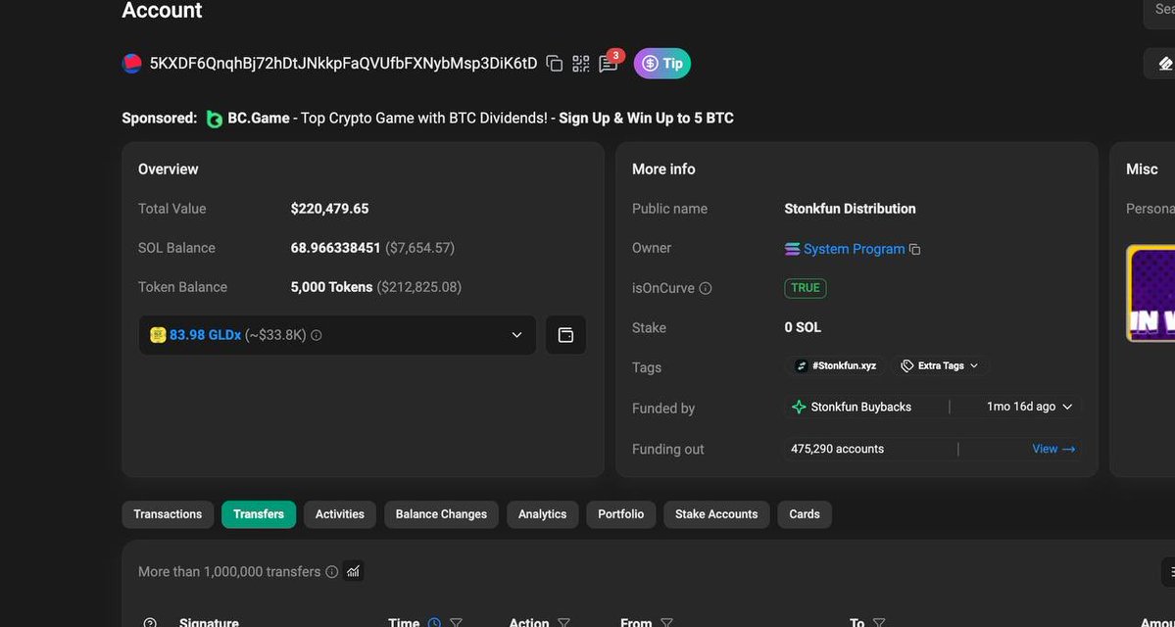Toggle the Time column clock icon

click(x=434, y=622)
